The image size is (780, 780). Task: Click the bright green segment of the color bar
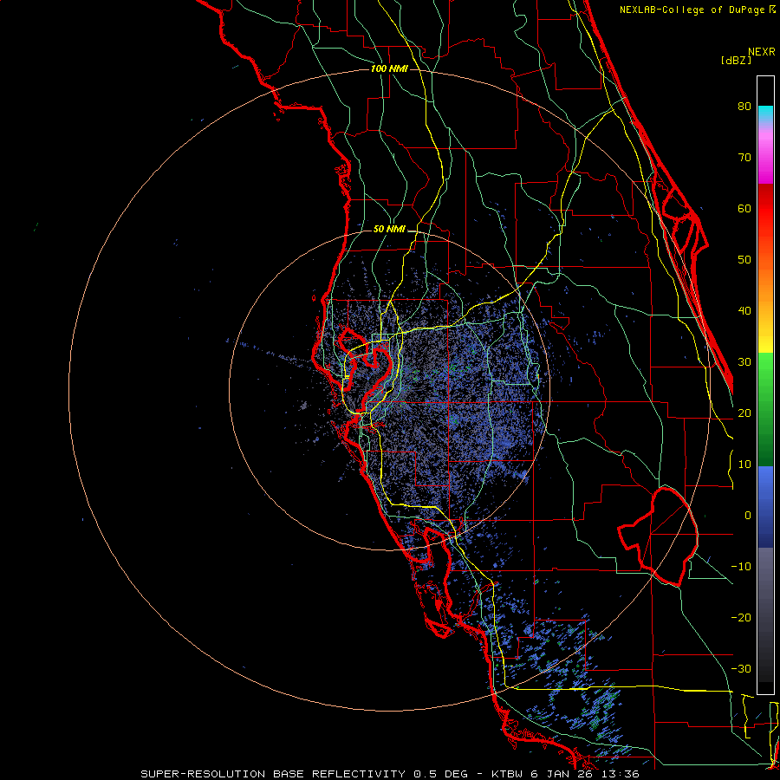[765, 367]
